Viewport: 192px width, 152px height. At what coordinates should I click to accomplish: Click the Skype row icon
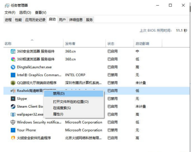coord(13,99)
